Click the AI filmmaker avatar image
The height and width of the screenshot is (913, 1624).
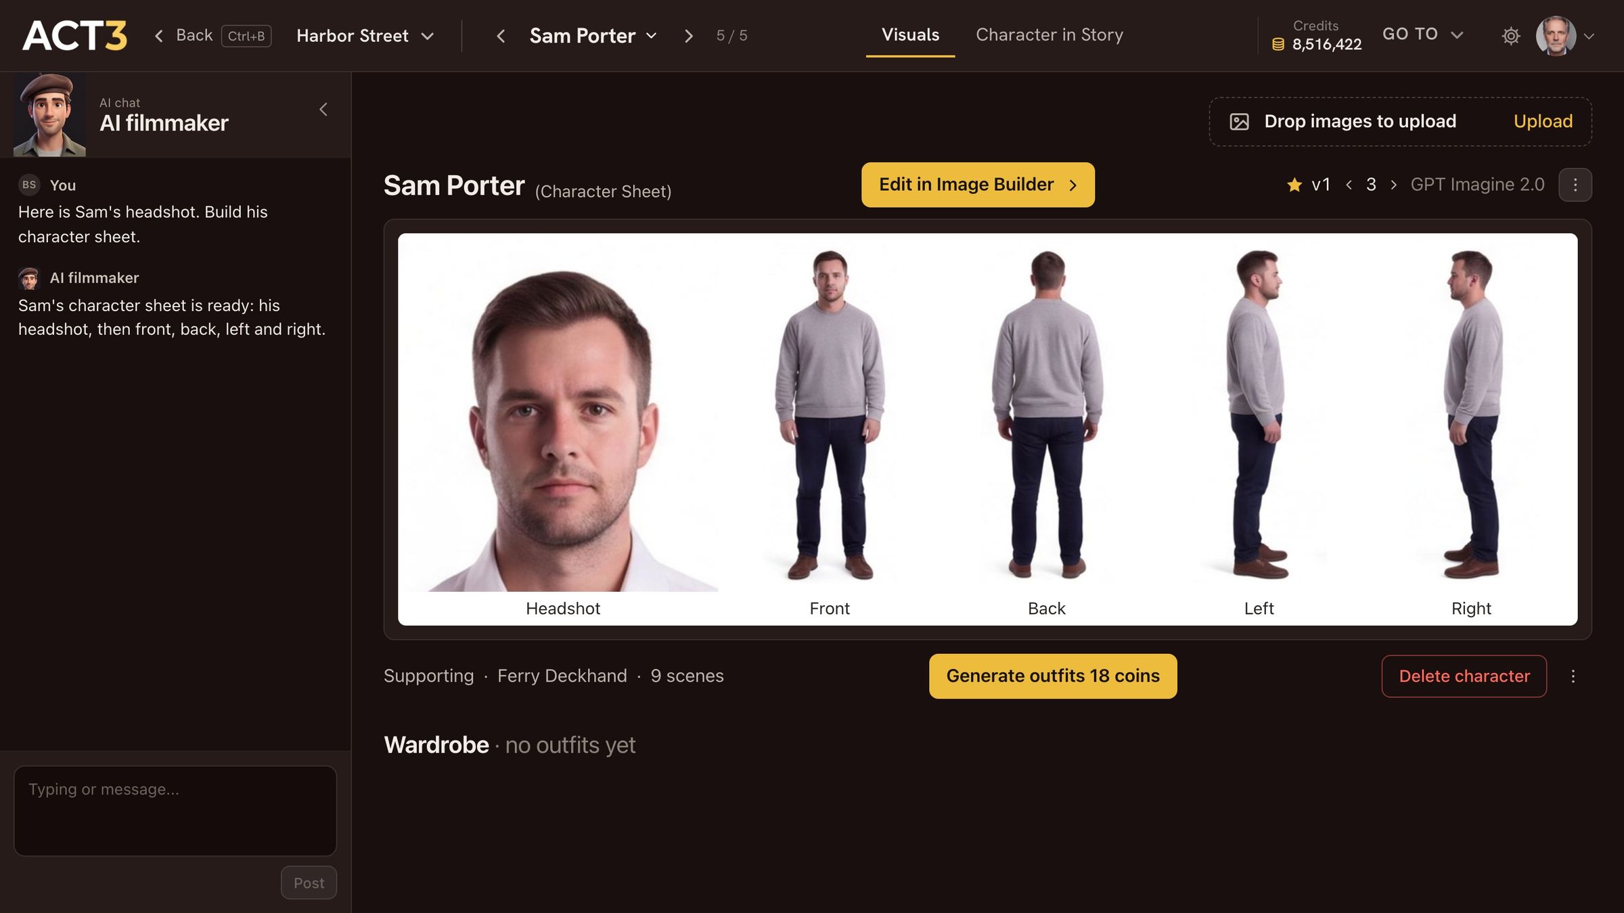49,114
